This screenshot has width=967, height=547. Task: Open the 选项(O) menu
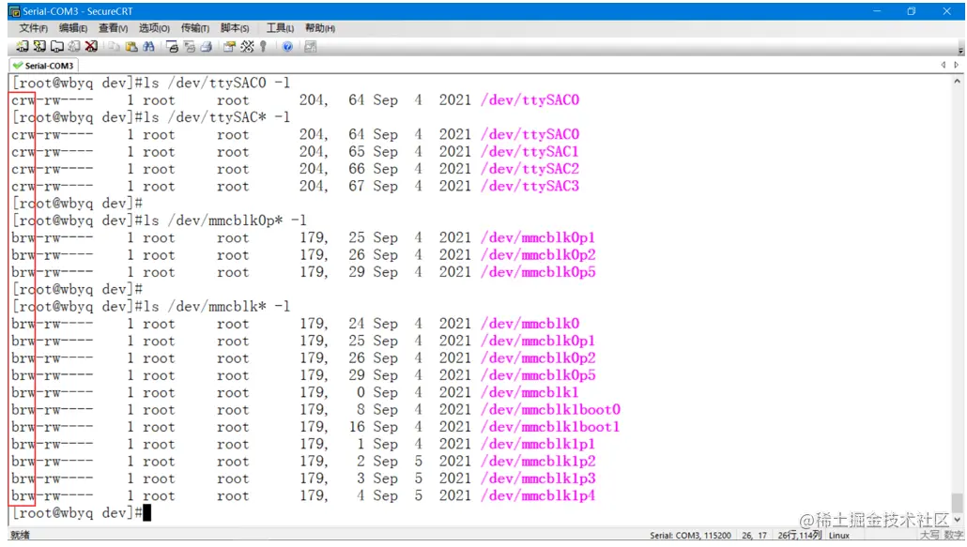click(154, 28)
